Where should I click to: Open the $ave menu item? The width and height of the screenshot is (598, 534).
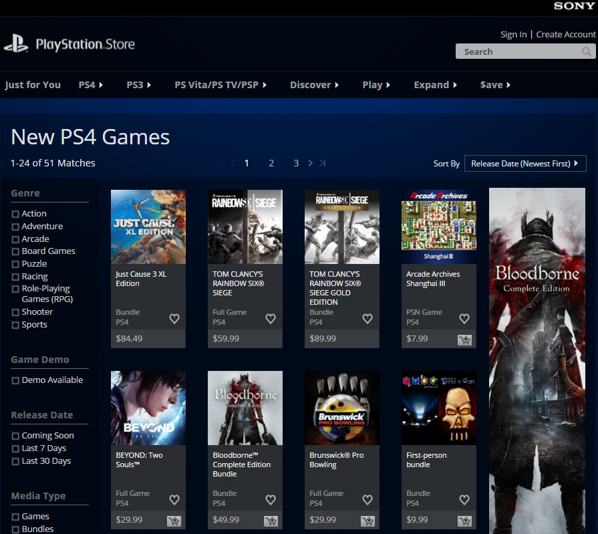pos(495,85)
